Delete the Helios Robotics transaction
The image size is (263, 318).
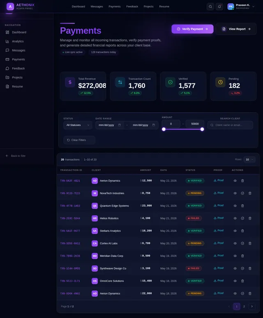click(250, 219)
